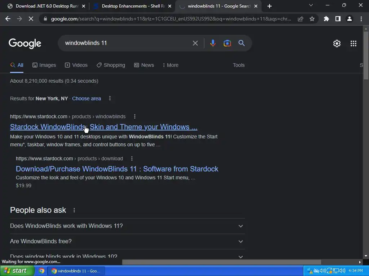
Task: Open Google quick settings gear
Action: tap(337, 43)
